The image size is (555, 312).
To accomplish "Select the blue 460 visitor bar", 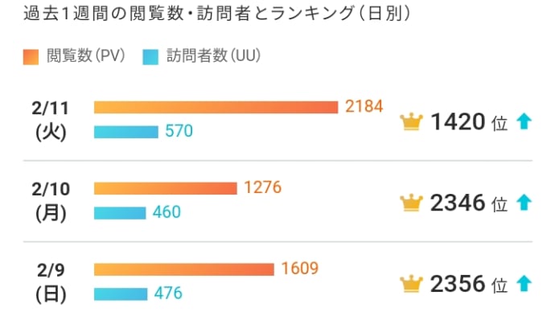I will [x=120, y=213].
